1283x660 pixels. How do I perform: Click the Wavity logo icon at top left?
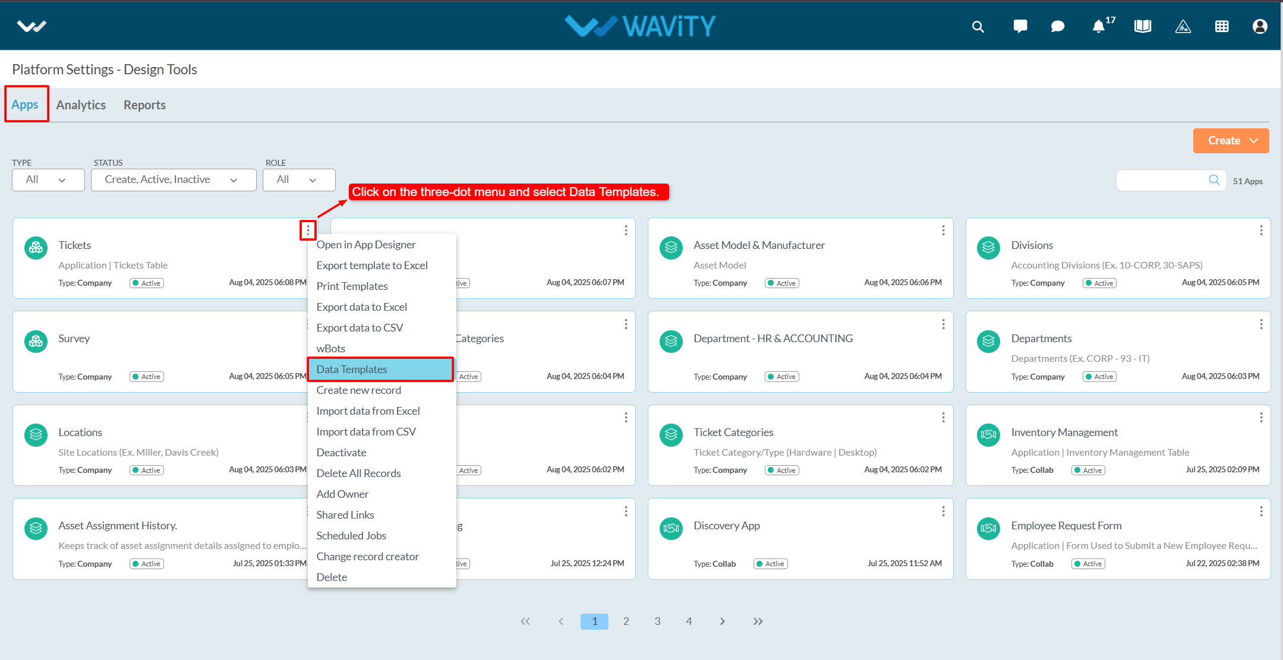click(x=31, y=26)
